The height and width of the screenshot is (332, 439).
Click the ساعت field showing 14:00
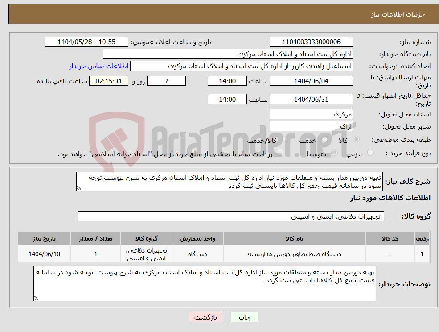click(227, 81)
